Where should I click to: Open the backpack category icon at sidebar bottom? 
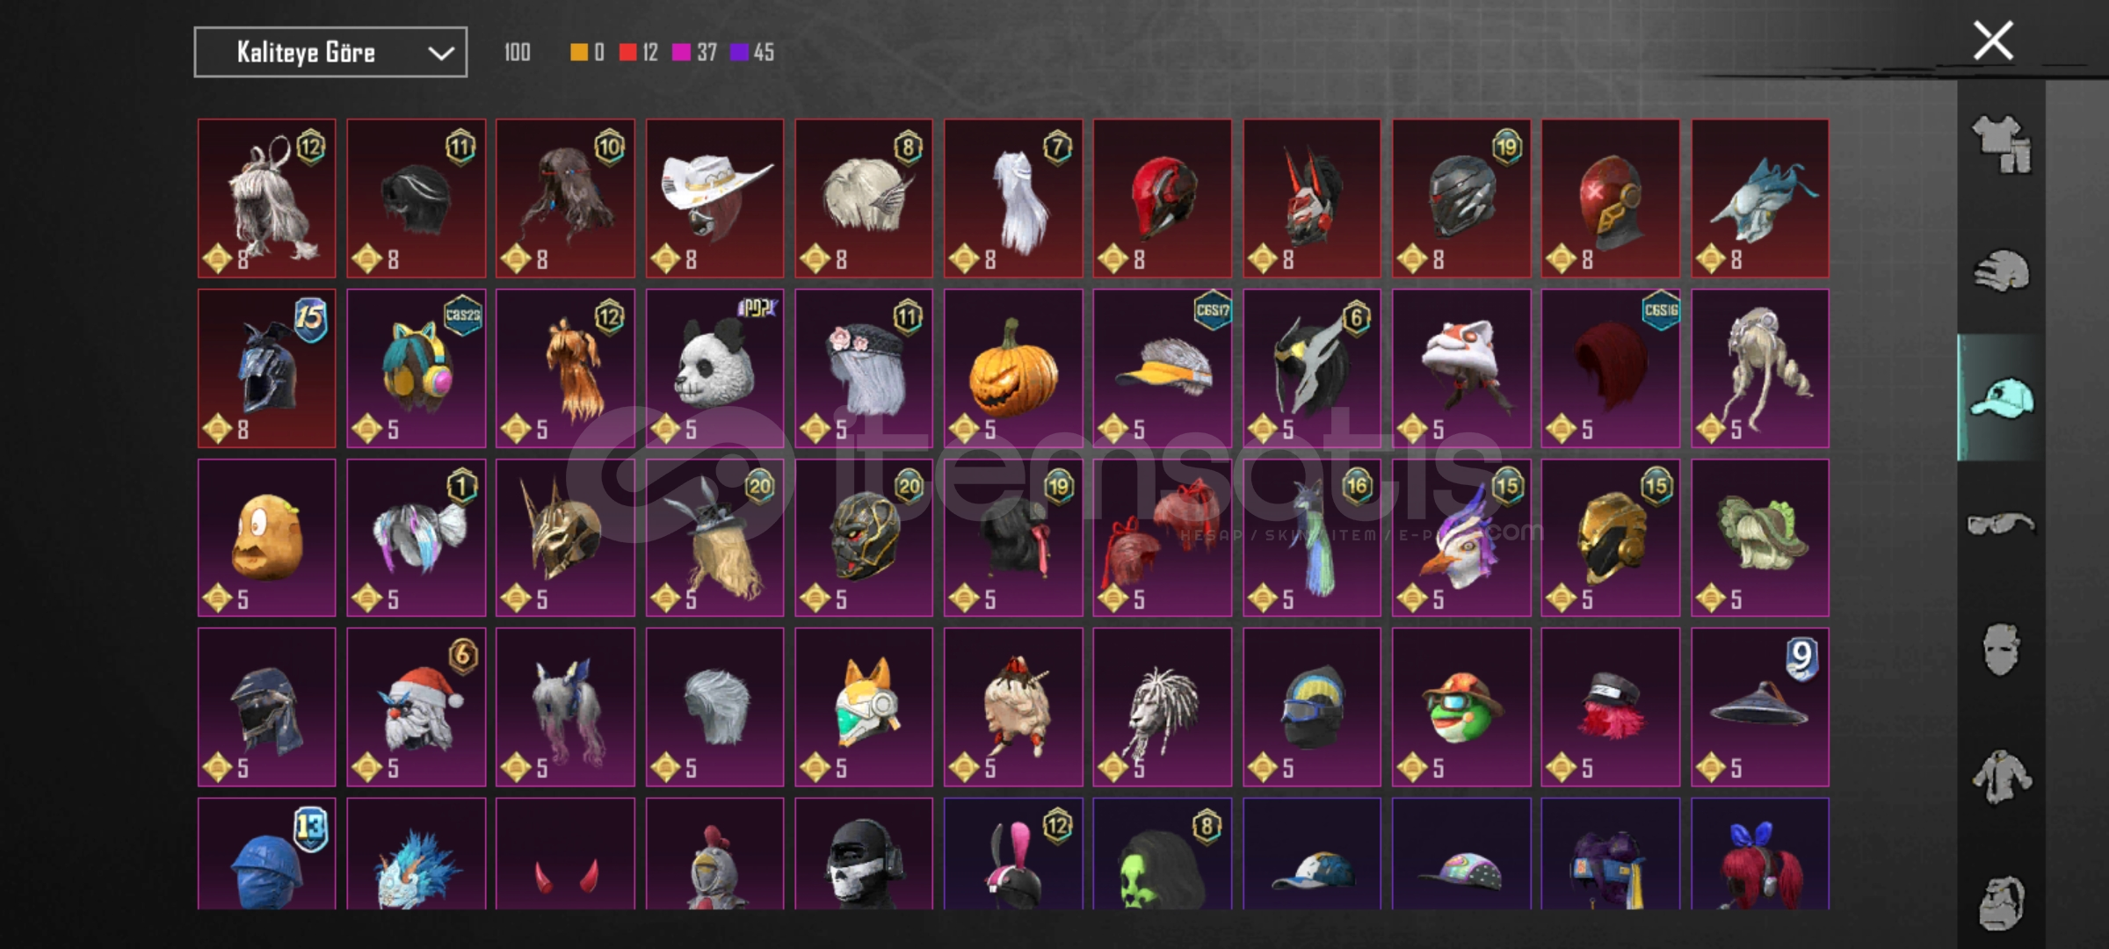coord(2001,902)
